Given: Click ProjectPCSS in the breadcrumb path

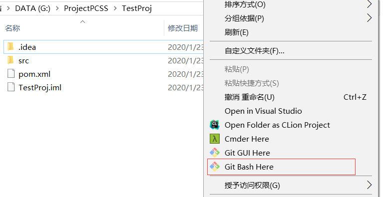Looking at the screenshot, I should 86,8.
